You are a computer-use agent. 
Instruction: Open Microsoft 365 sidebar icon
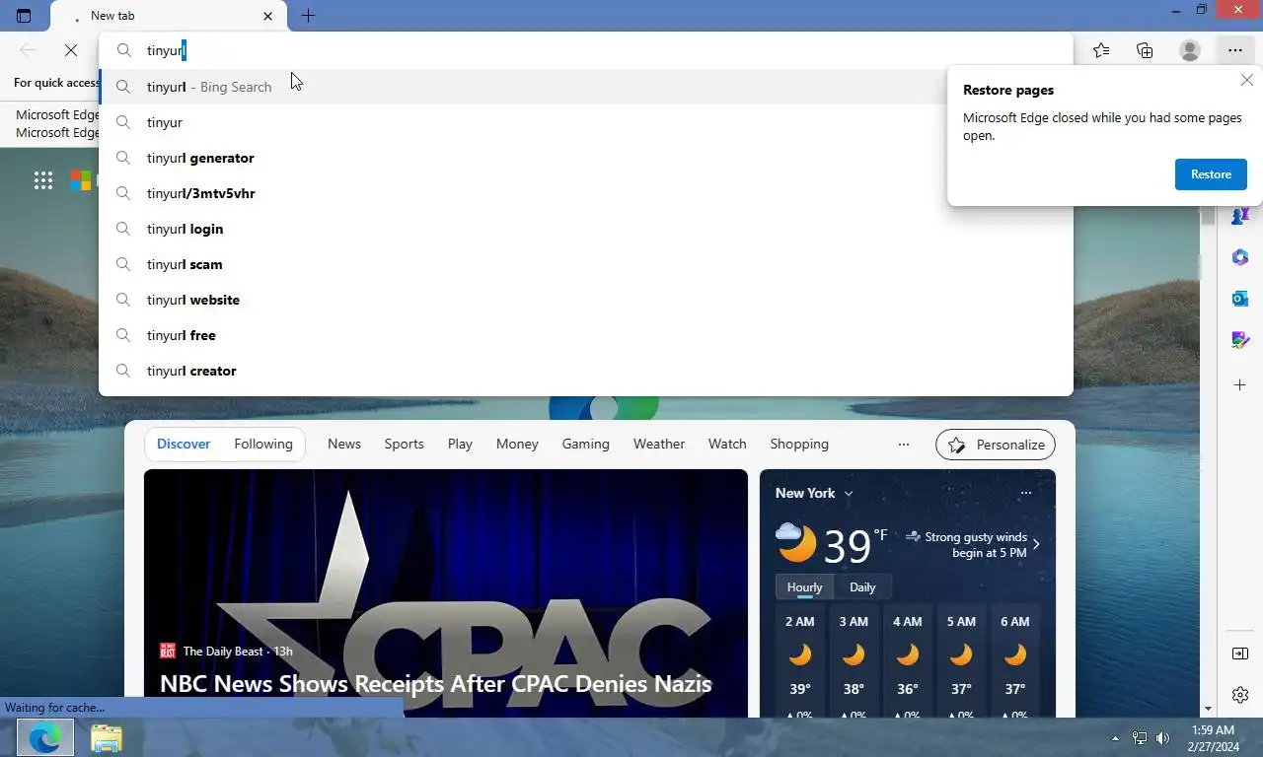click(1240, 257)
